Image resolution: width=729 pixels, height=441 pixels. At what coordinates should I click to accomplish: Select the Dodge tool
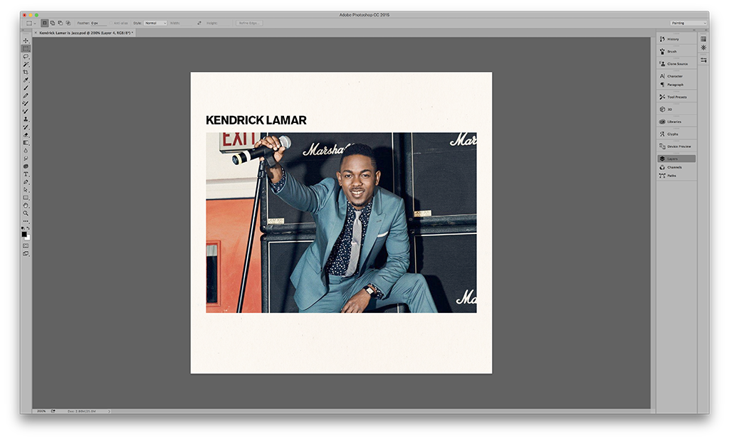(x=26, y=159)
